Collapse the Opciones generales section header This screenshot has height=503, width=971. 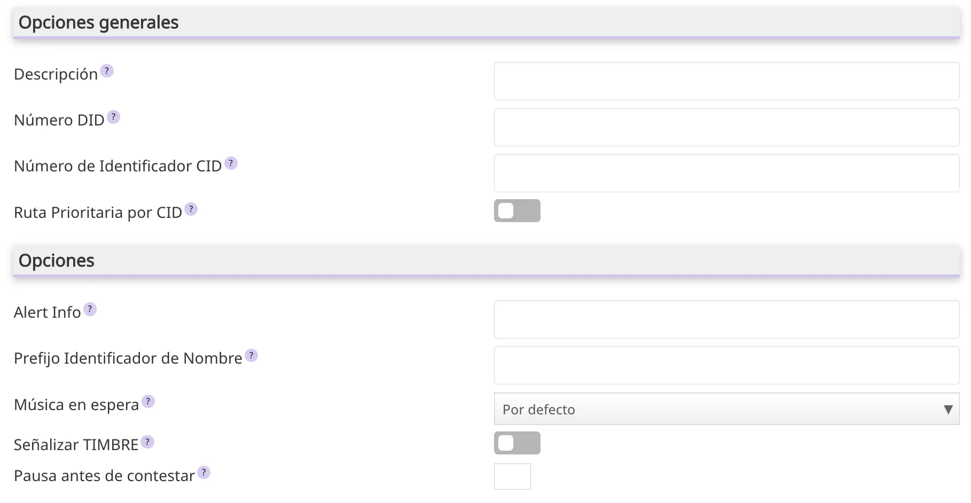486,23
